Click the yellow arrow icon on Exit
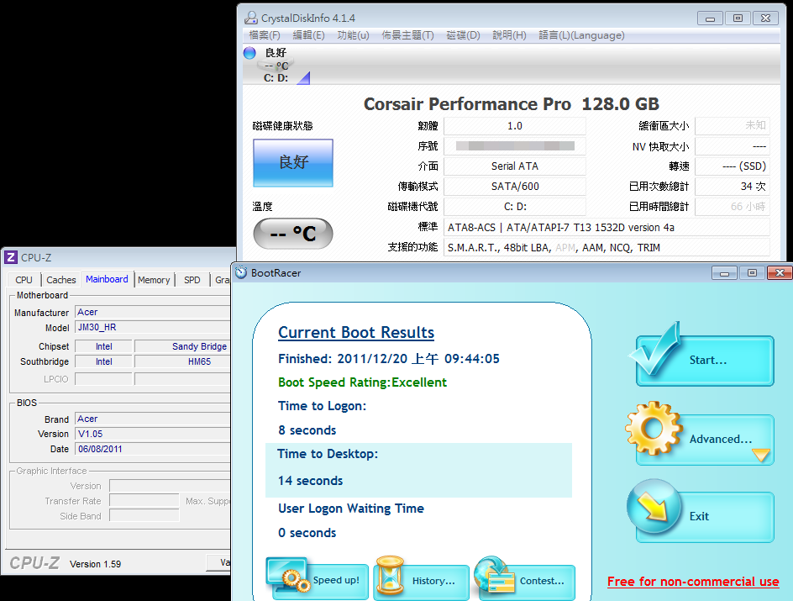793x601 pixels. tap(654, 507)
